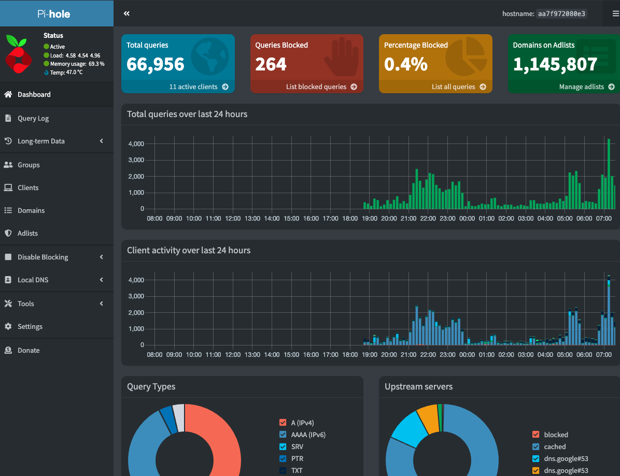
Task: Click the Settings gear icon
Action: 8,326
